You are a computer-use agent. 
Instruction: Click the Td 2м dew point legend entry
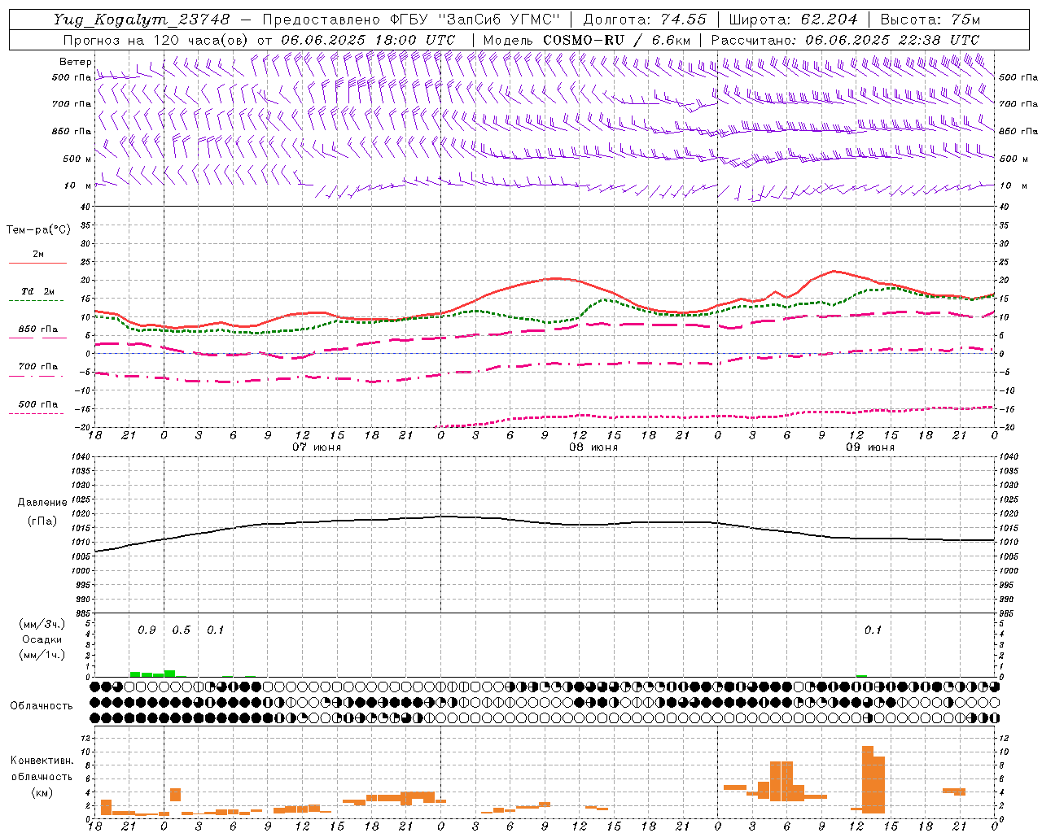pyautogui.click(x=37, y=291)
